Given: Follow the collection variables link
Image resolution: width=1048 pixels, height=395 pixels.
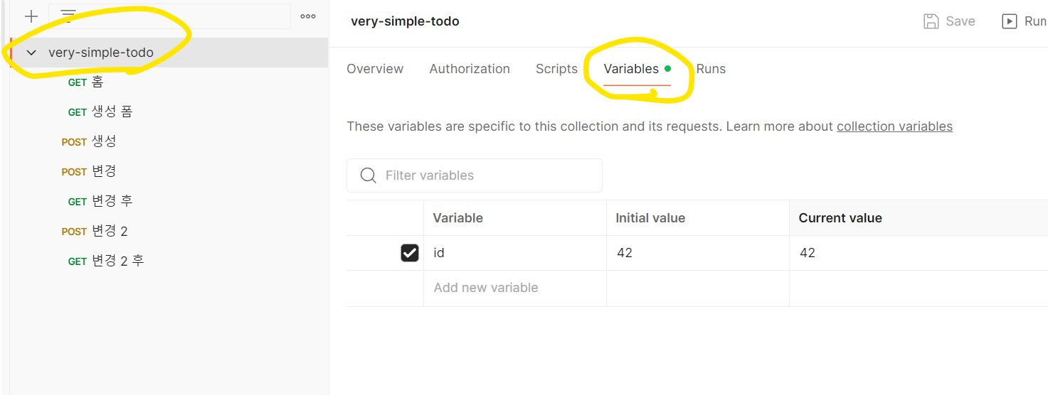Looking at the screenshot, I should pyautogui.click(x=894, y=126).
